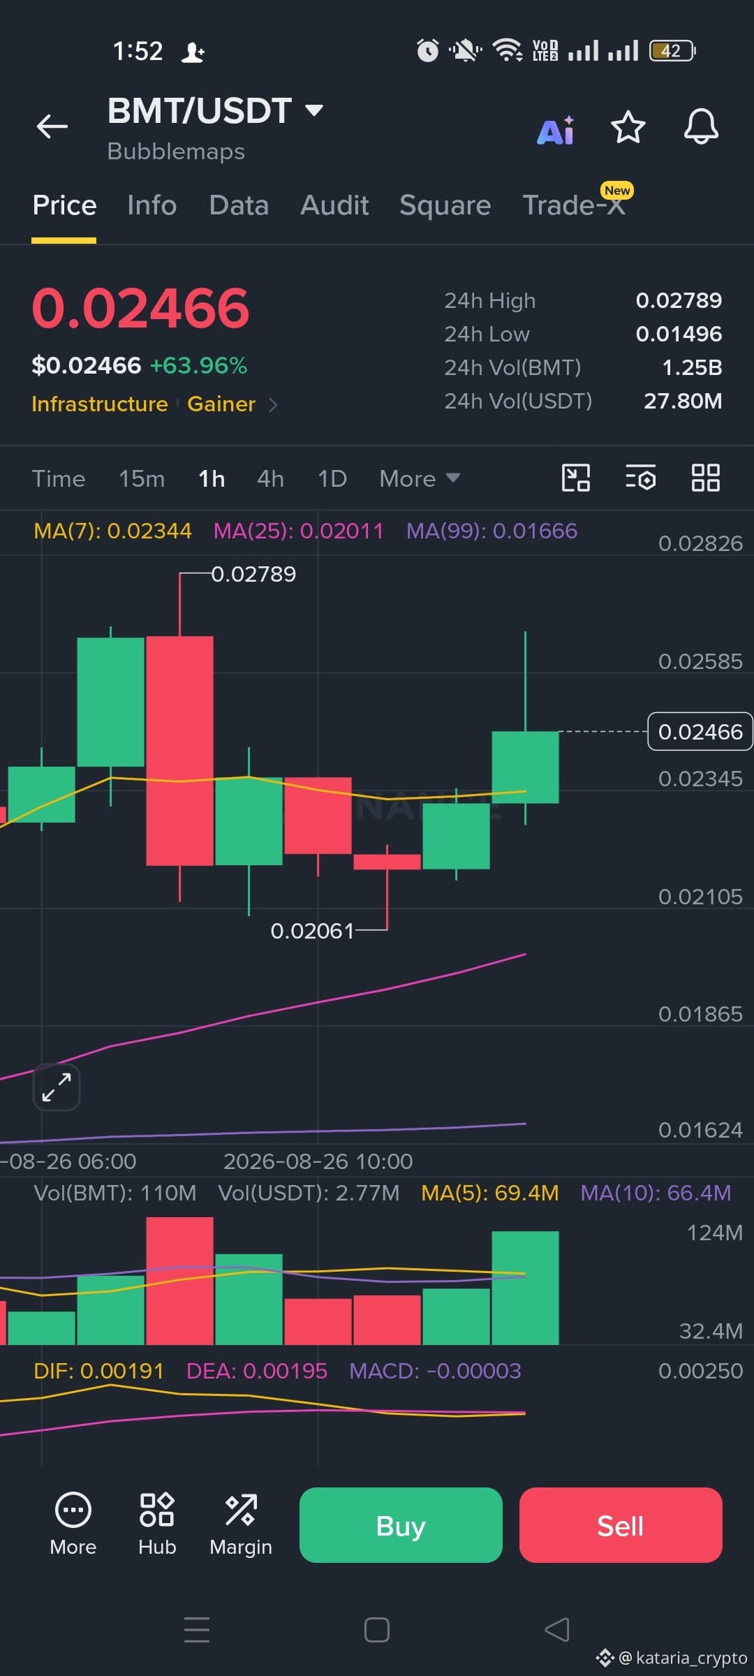Tap the alarm clock status icon

coord(428,50)
